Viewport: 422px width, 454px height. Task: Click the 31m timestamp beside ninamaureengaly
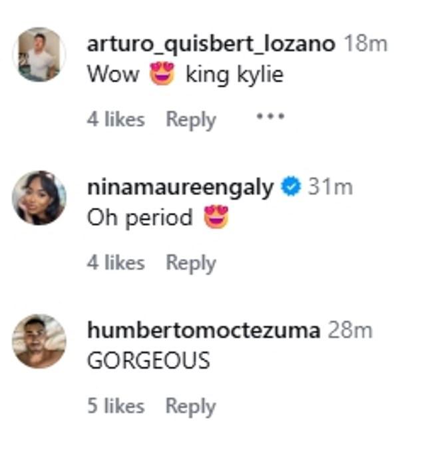pyautogui.click(x=329, y=188)
